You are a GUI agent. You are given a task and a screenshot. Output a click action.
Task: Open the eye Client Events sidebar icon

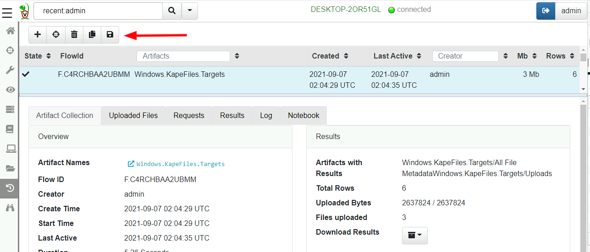(x=10, y=90)
